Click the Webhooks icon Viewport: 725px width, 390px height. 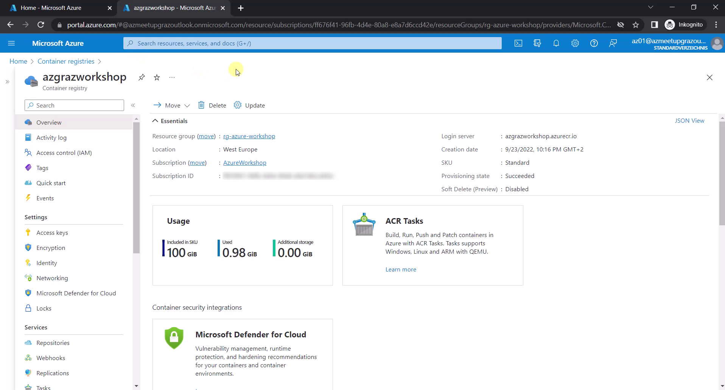(28, 358)
